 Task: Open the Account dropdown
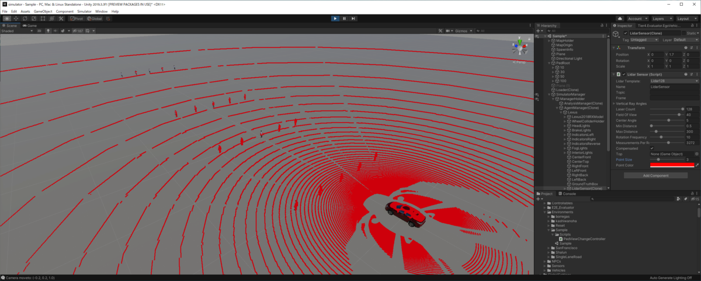(637, 19)
